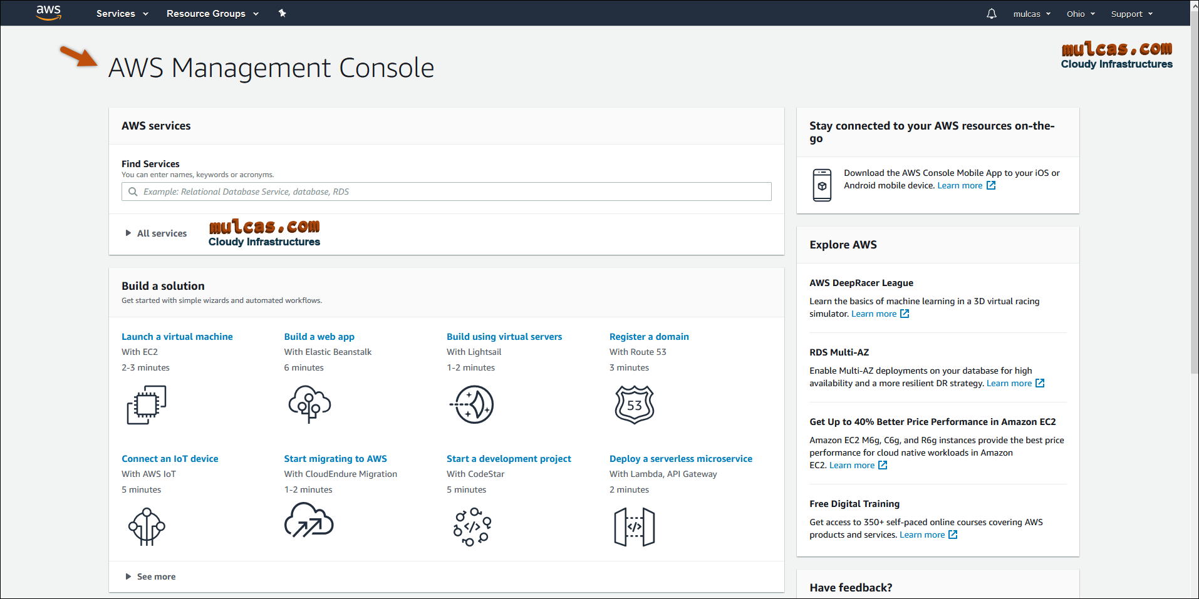1199x599 pixels.
Task: Open the mulcas account menu
Action: 1032,14
